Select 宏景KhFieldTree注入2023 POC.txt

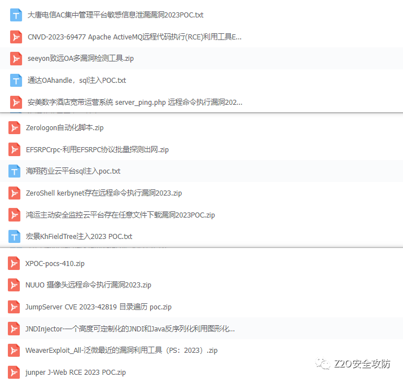click(x=79, y=236)
